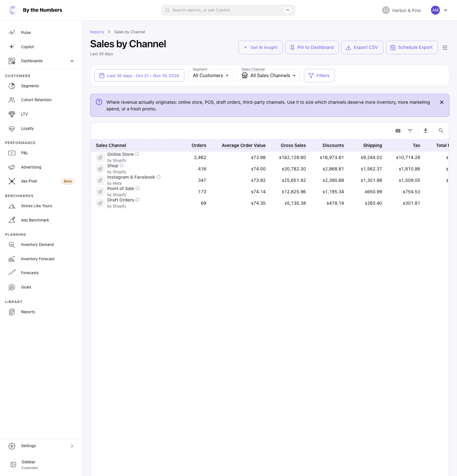Click the info icon beside Instagram & Facebook
This screenshot has height=476, width=457.
(x=159, y=177)
